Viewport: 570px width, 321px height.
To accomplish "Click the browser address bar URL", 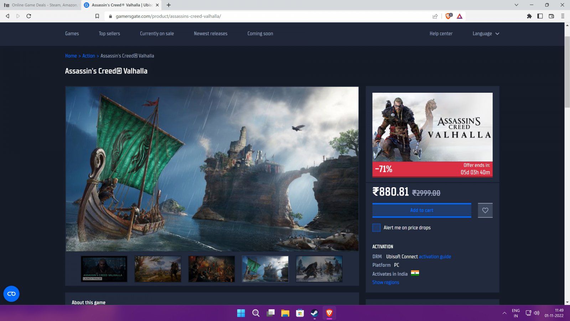I will coord(168,16).
